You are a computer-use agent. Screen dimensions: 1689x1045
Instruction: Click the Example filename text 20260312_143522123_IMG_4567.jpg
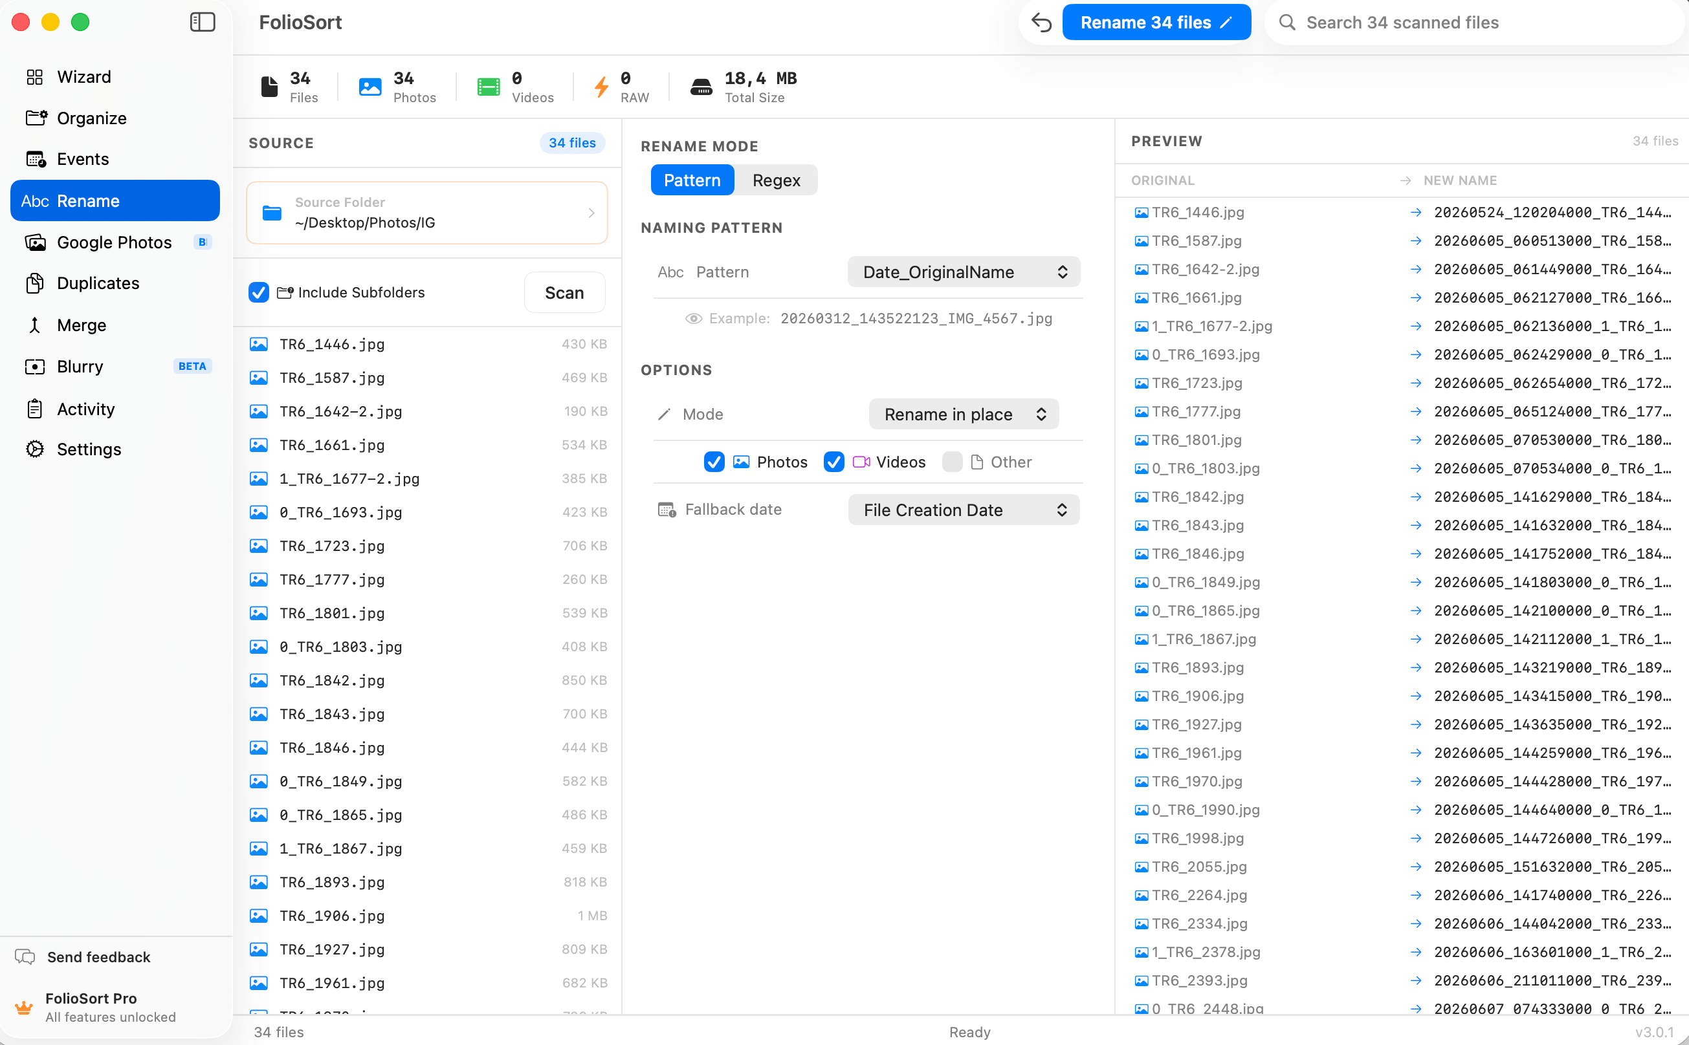click(x=916, y=319)
